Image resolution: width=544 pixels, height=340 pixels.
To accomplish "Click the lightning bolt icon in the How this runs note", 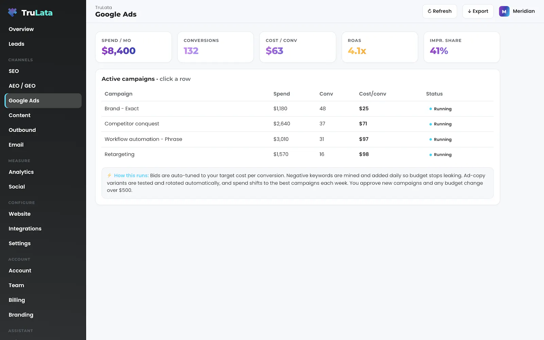I will click(x=109, y=175).
